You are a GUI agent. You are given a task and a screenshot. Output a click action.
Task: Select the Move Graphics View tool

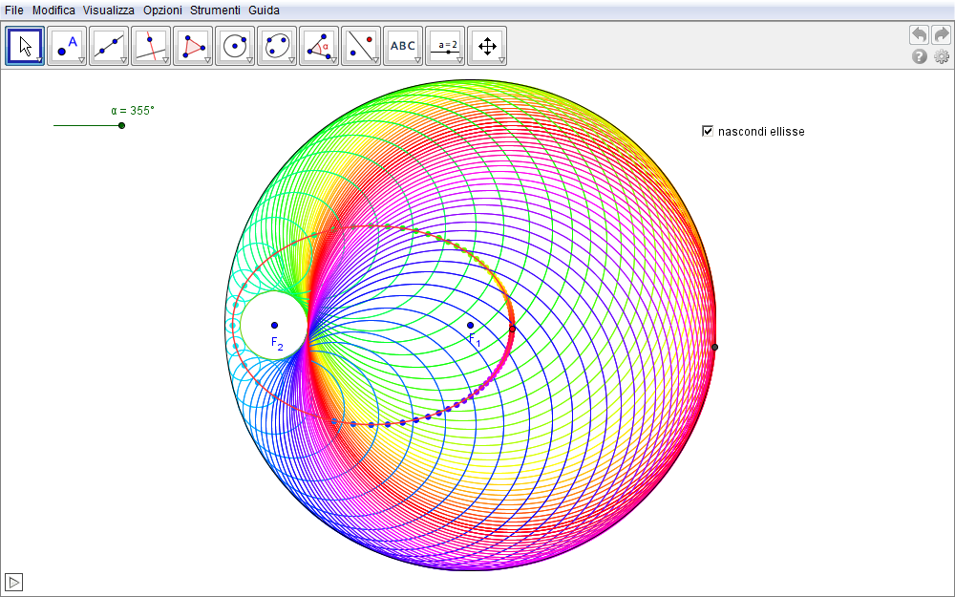487,45
